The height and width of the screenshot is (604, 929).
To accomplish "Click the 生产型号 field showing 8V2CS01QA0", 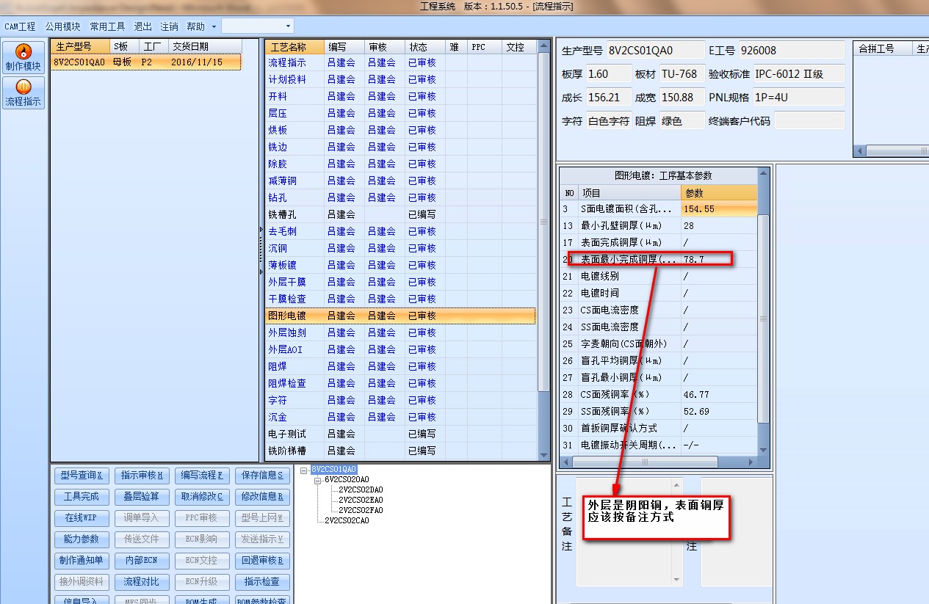I will point(654,51).
